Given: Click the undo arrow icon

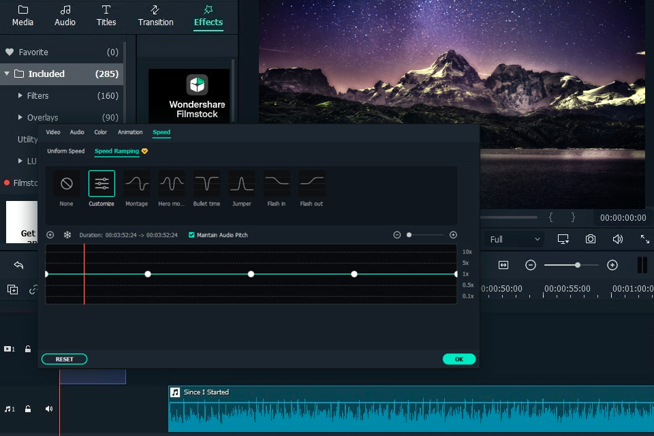Looking at the screenshot, I should coord(18,265).
